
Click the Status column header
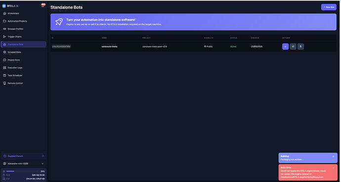pos(234,38)
